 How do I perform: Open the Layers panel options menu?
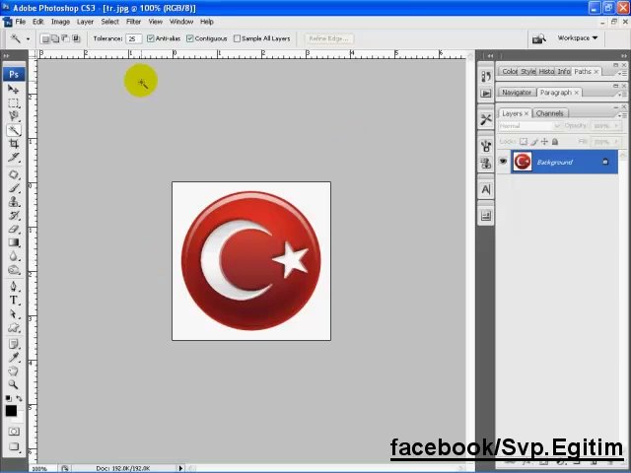[x=622, y=115]
